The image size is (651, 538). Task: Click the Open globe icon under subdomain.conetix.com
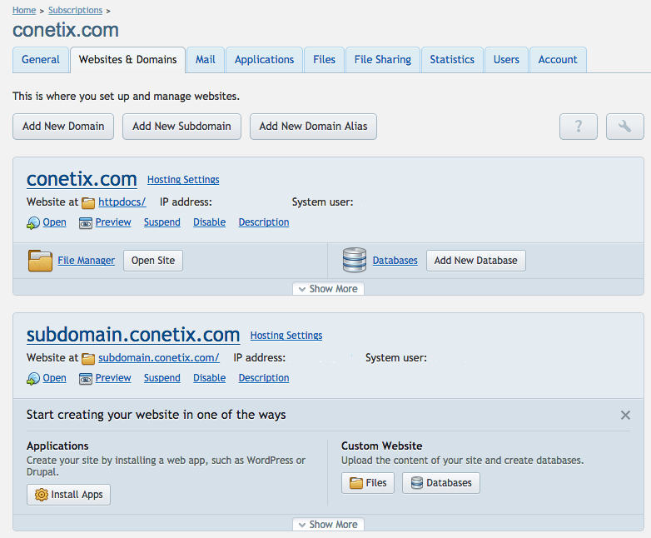(33, 379)
